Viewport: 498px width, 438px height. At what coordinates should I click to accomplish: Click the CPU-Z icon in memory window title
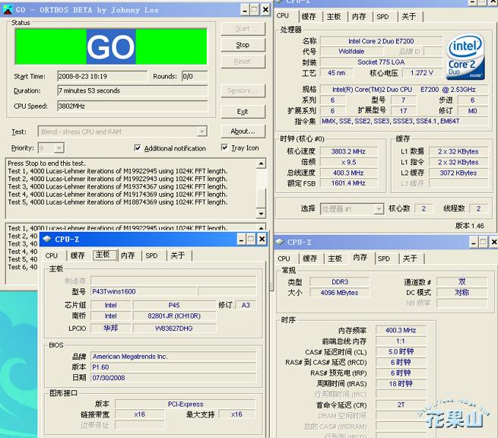[280, 242]
